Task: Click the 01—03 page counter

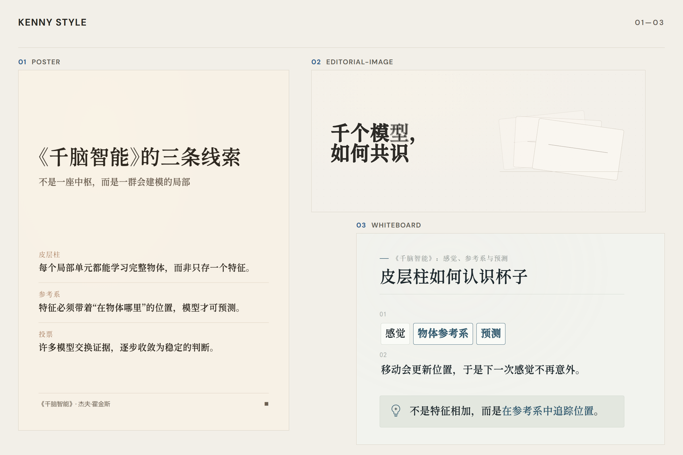Action: tap(649, 23)
